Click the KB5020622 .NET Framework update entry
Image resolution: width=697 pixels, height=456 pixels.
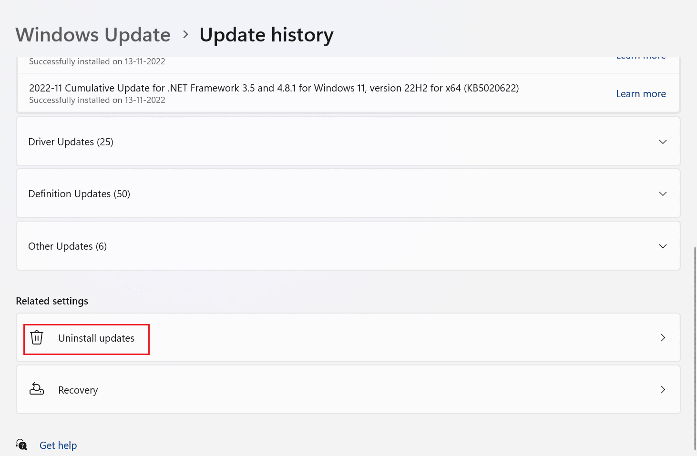[348, 93]
